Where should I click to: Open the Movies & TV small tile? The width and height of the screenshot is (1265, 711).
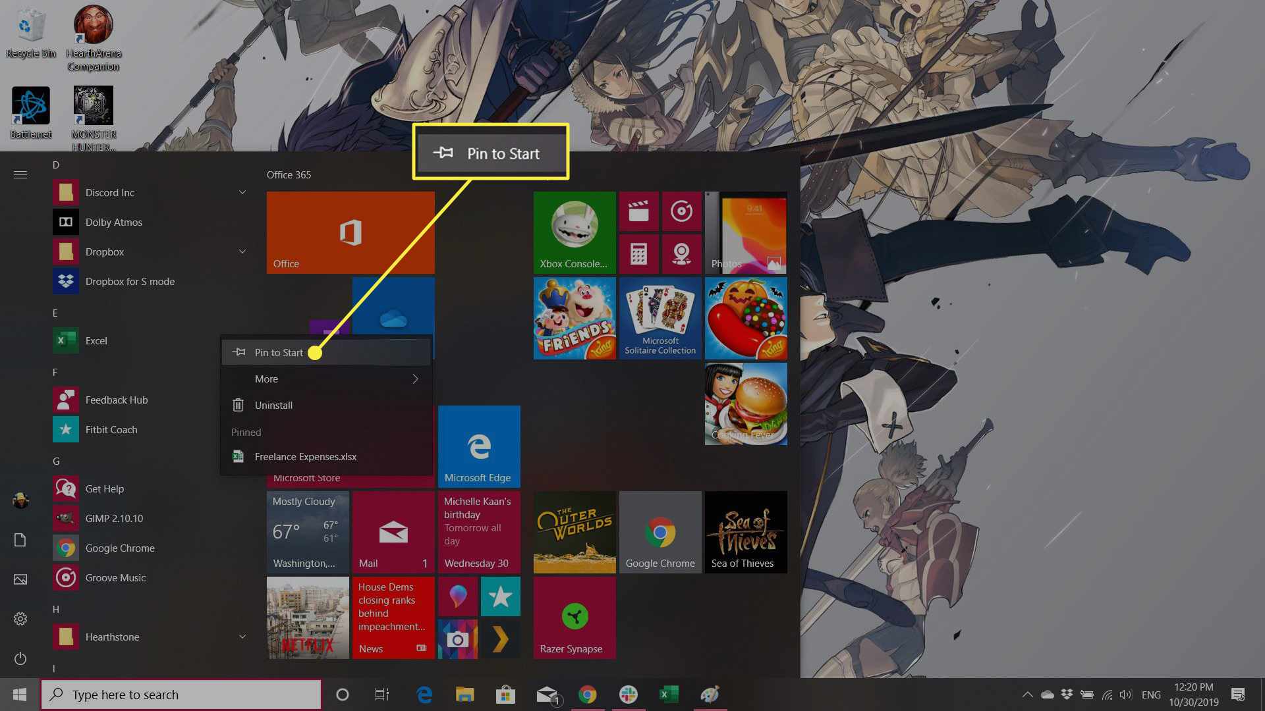click(638, 211)
